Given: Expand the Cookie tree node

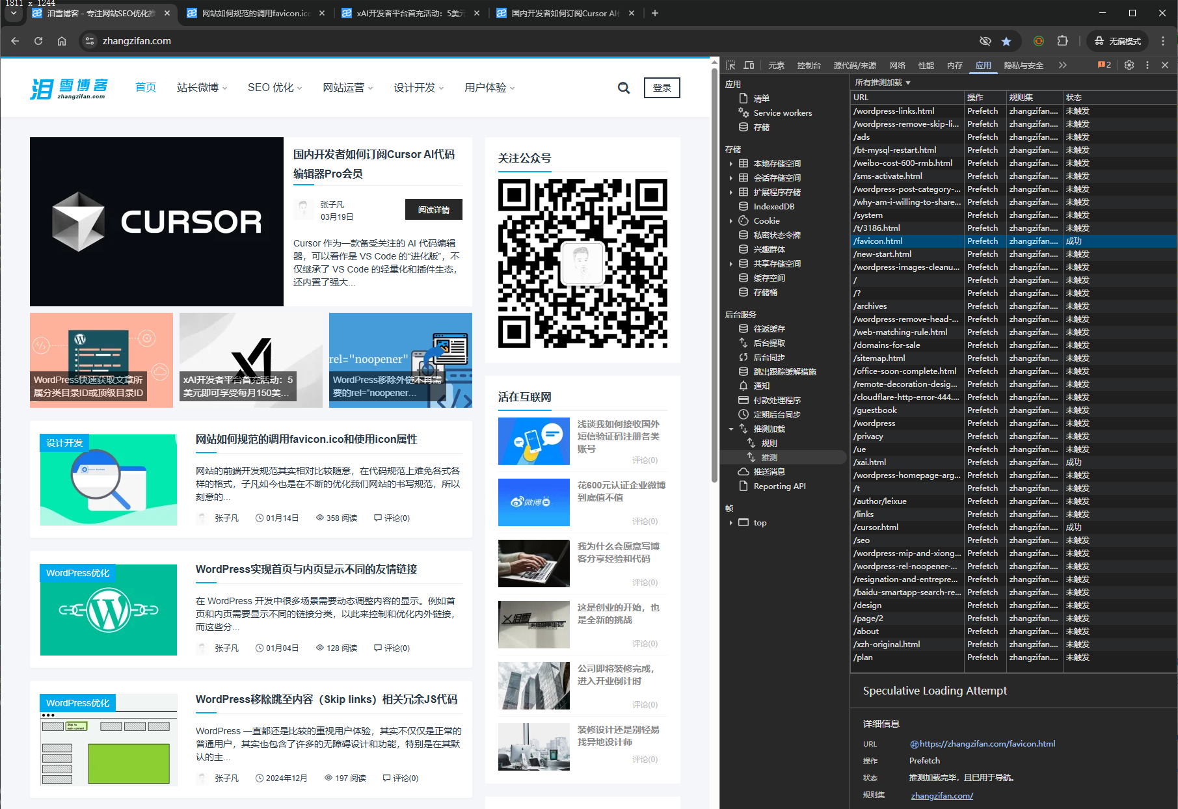Looking at the screenshot, I should pos(731,220).
